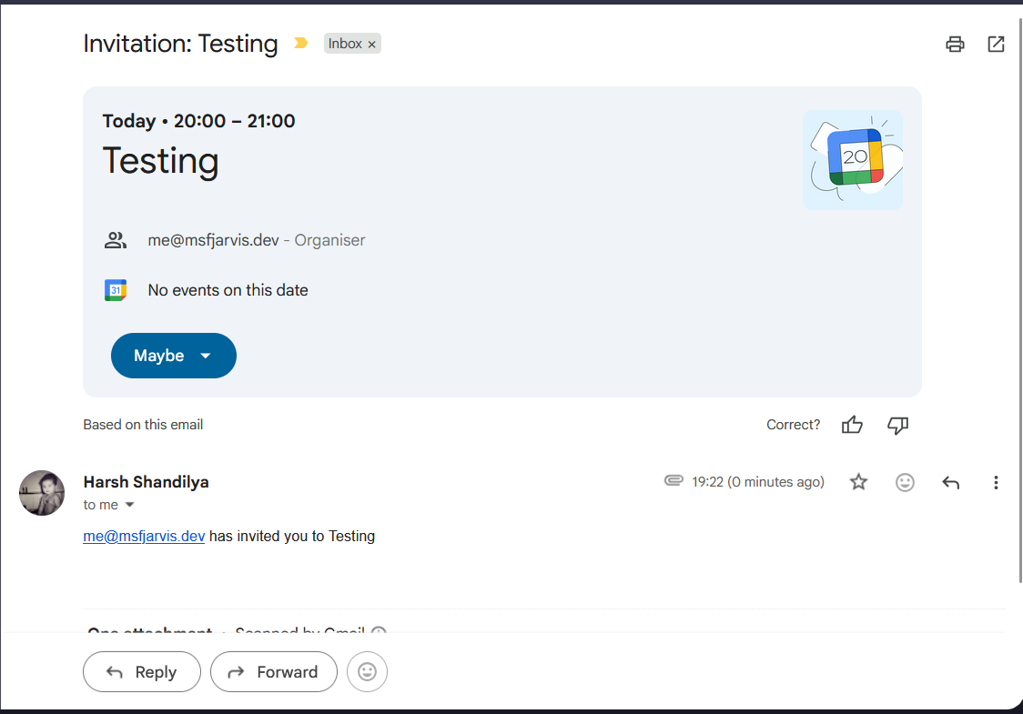1023x714 pixels.
Task: Add emoji reaction beside the star
Action: pos(905,482)
